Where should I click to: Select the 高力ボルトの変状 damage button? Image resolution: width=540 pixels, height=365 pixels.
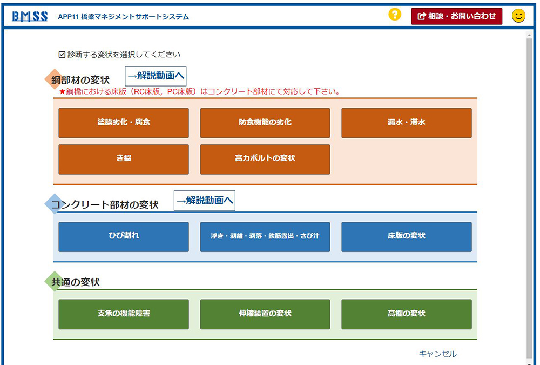tap(265, 160)
